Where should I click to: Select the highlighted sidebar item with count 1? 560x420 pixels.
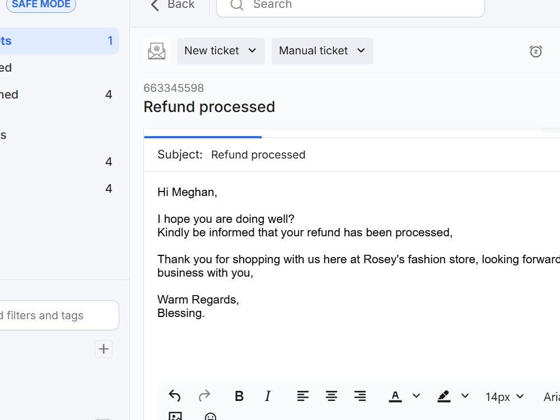point(59,41)
